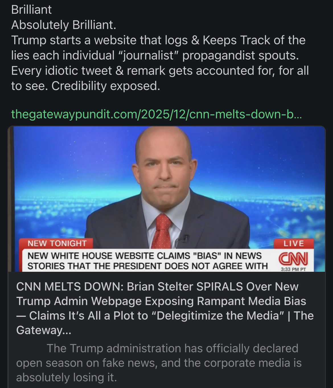Tap the 'Credibility exposed.' sentence
Viewport: 333px width, 388px height.
coord(106,86)
